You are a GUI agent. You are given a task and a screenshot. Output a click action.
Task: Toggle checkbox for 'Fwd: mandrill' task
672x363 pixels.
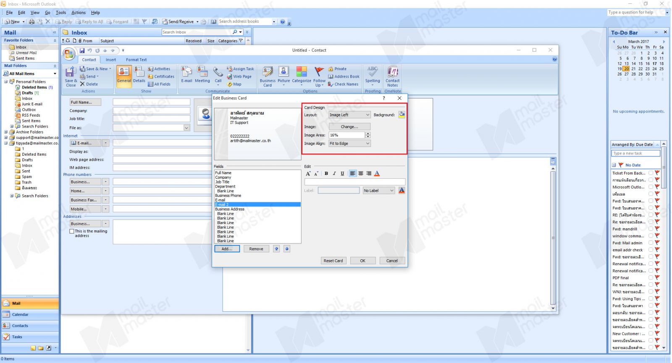[651, 229]
